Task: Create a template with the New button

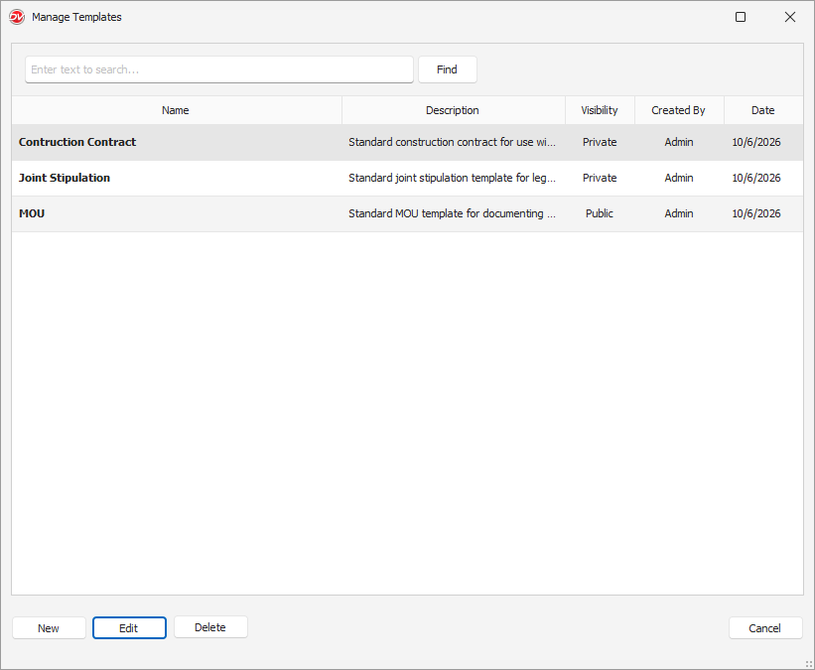Action: coord(49,628)
